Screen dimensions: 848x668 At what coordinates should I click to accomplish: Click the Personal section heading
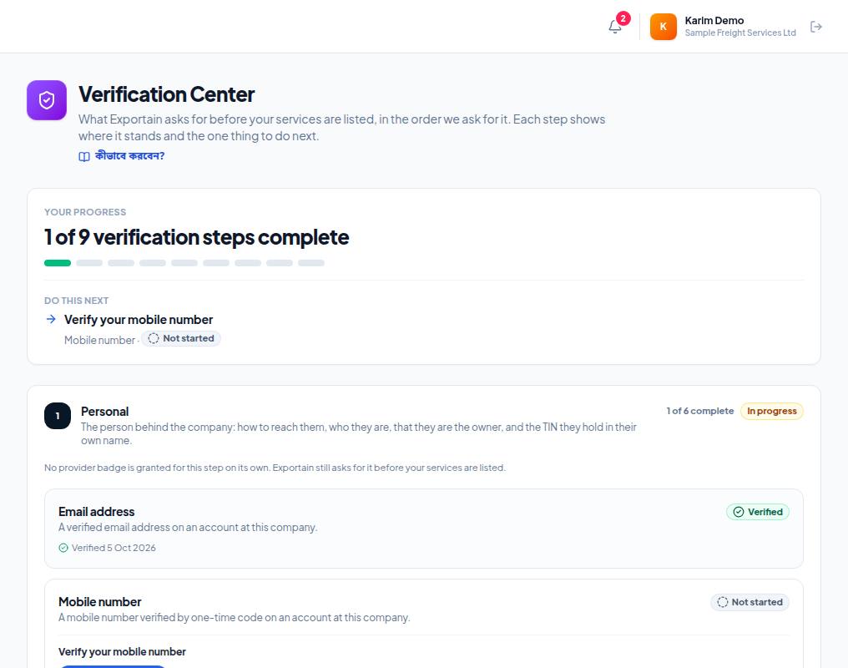pos(105,412)
